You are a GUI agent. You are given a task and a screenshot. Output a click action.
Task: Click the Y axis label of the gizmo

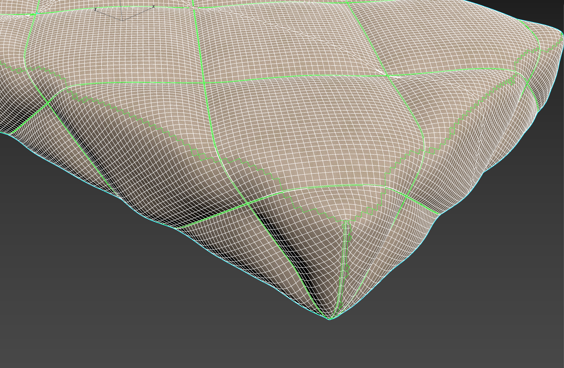(95, 10)
